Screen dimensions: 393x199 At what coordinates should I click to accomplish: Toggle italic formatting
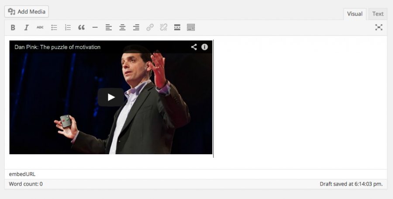[26, 27]
